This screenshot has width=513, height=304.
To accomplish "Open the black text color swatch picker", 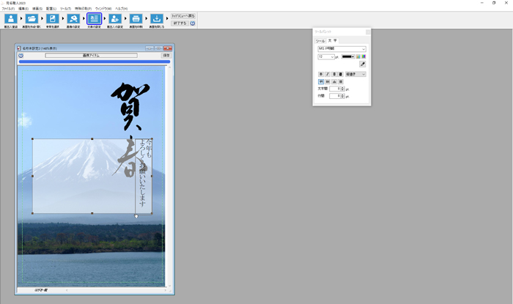I will click(347, 56).
